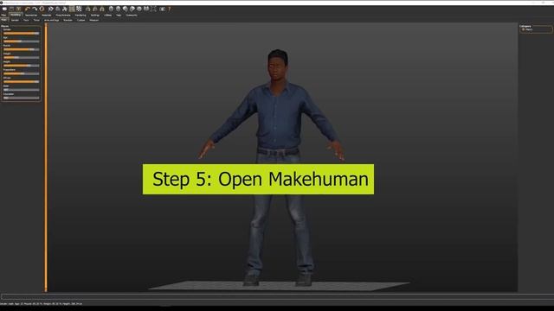This screenshot has width=554, height=311.
Task: Toggle the Wireframe display icon
Action: click(58, 9)
